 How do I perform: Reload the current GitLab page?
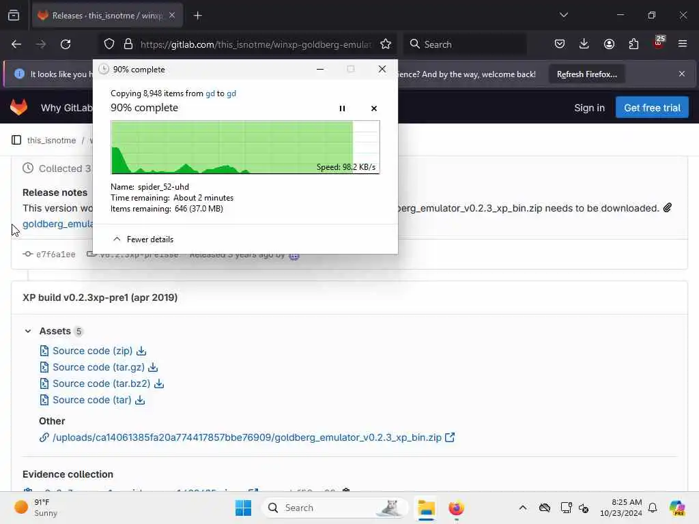(66, 44)
